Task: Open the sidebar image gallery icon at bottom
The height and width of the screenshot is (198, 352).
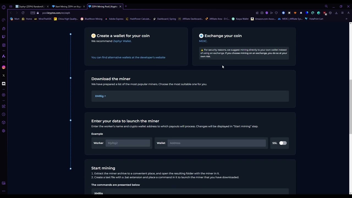Action: 4,183
